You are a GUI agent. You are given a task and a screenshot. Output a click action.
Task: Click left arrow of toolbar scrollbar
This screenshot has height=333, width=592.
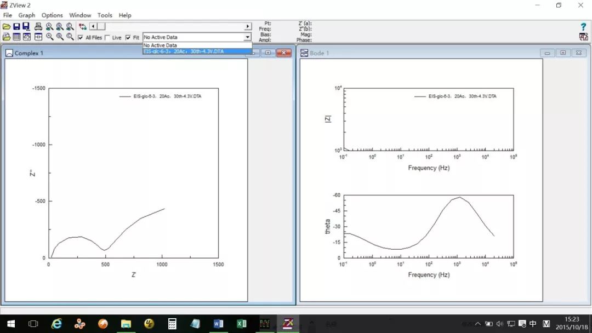coord(93,26)
